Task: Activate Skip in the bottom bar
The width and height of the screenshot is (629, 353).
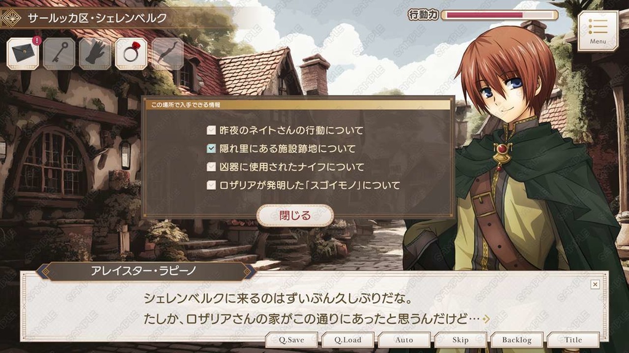Action: coord(460,340)
